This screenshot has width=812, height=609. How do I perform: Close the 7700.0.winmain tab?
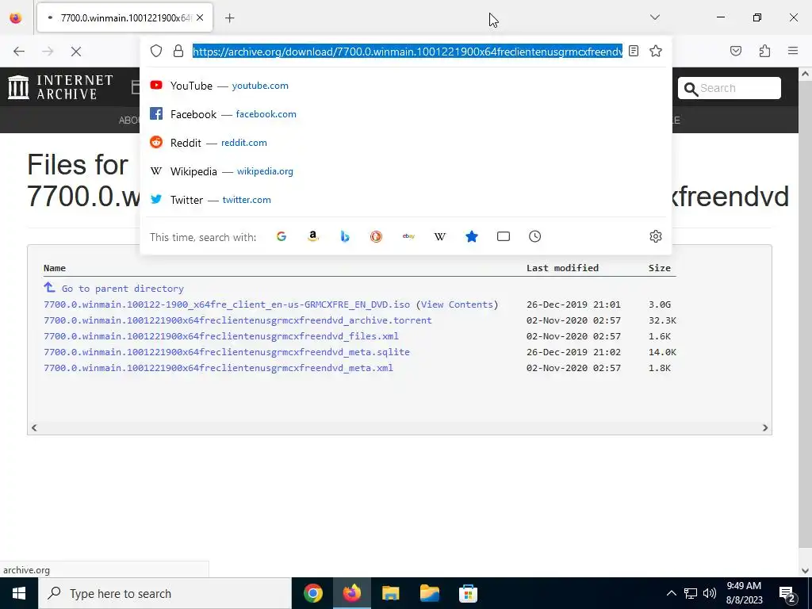pos(200,17)
